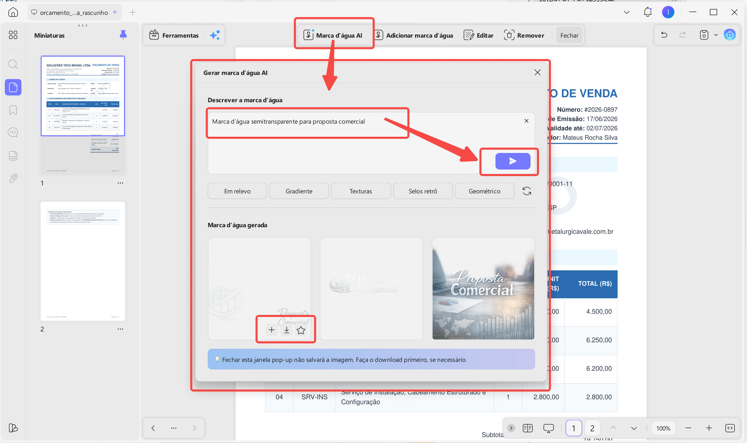Choose the Gradiente style
The width and height of the screenshot is (747, 443).
coord(299,191)
